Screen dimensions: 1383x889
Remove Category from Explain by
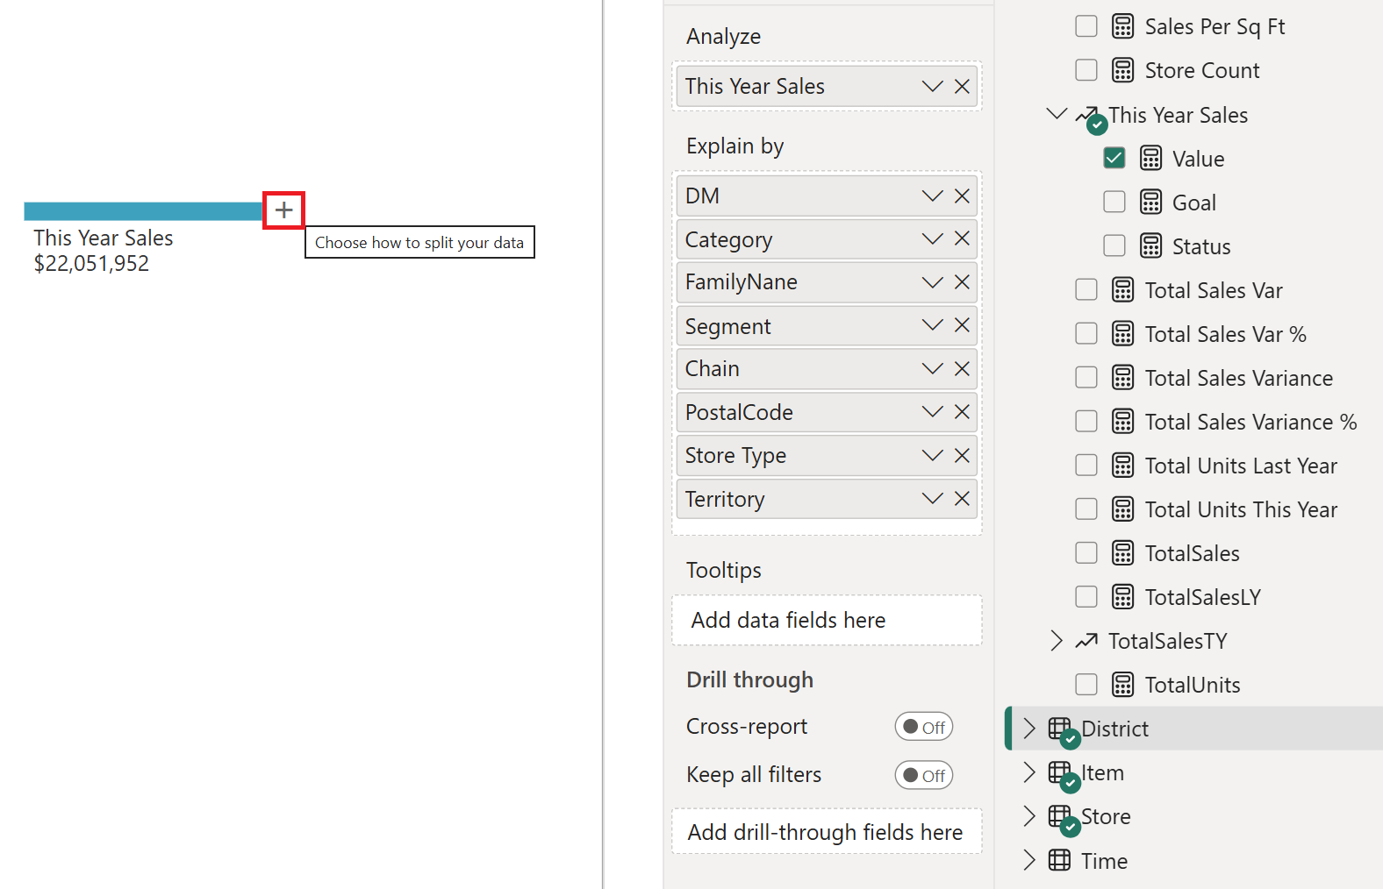pos(962,239)
